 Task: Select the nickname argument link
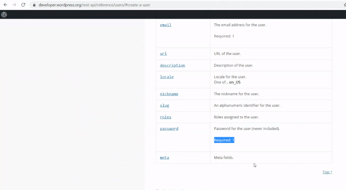coord(169,94)
